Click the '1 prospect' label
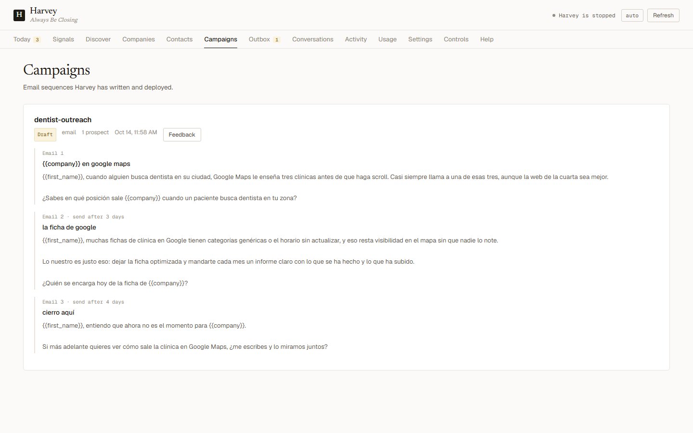Image resolution: width=693 pixels, height=433 pixels. pyautogui.click(x=95, y=132)
